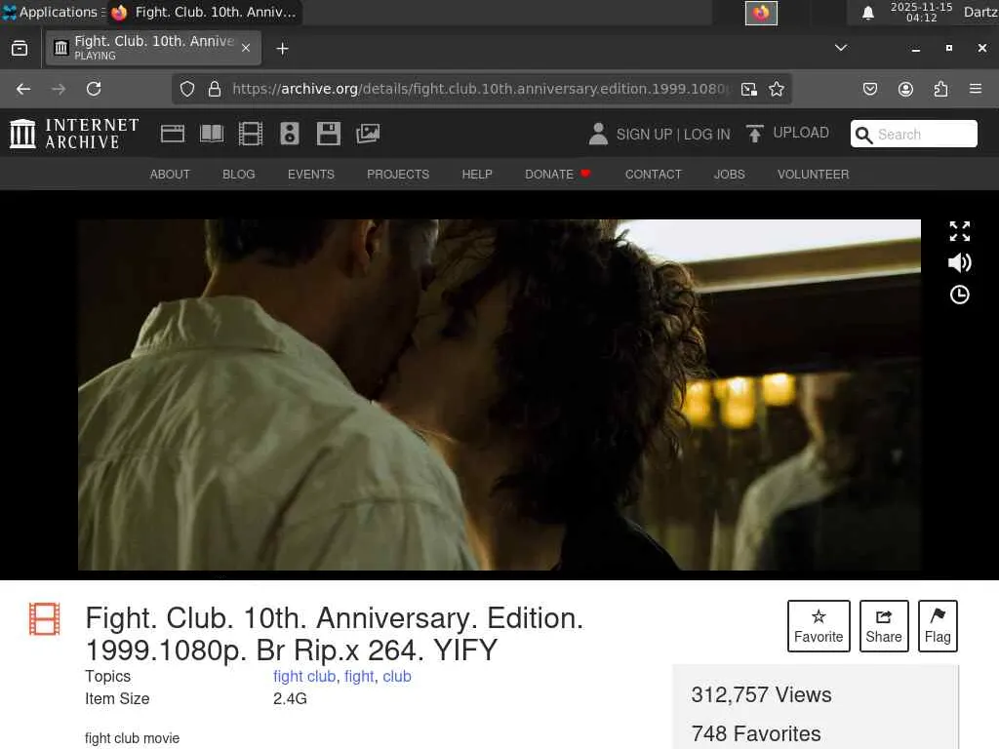Bookmark this page with the star icon

[776, 89]
